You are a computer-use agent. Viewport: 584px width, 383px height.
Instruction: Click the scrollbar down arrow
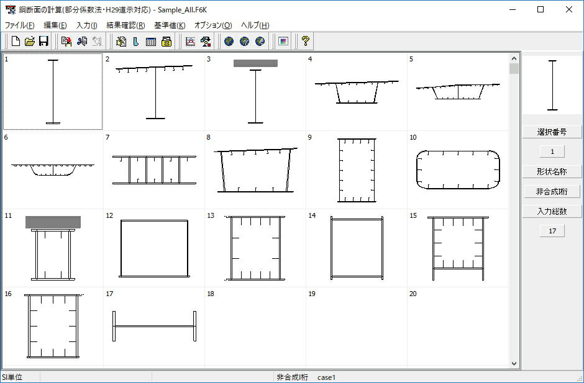pyautogui.click(x=514, y=364)
